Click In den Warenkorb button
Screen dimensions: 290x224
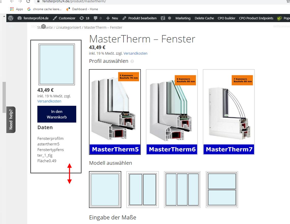[57, 114]
